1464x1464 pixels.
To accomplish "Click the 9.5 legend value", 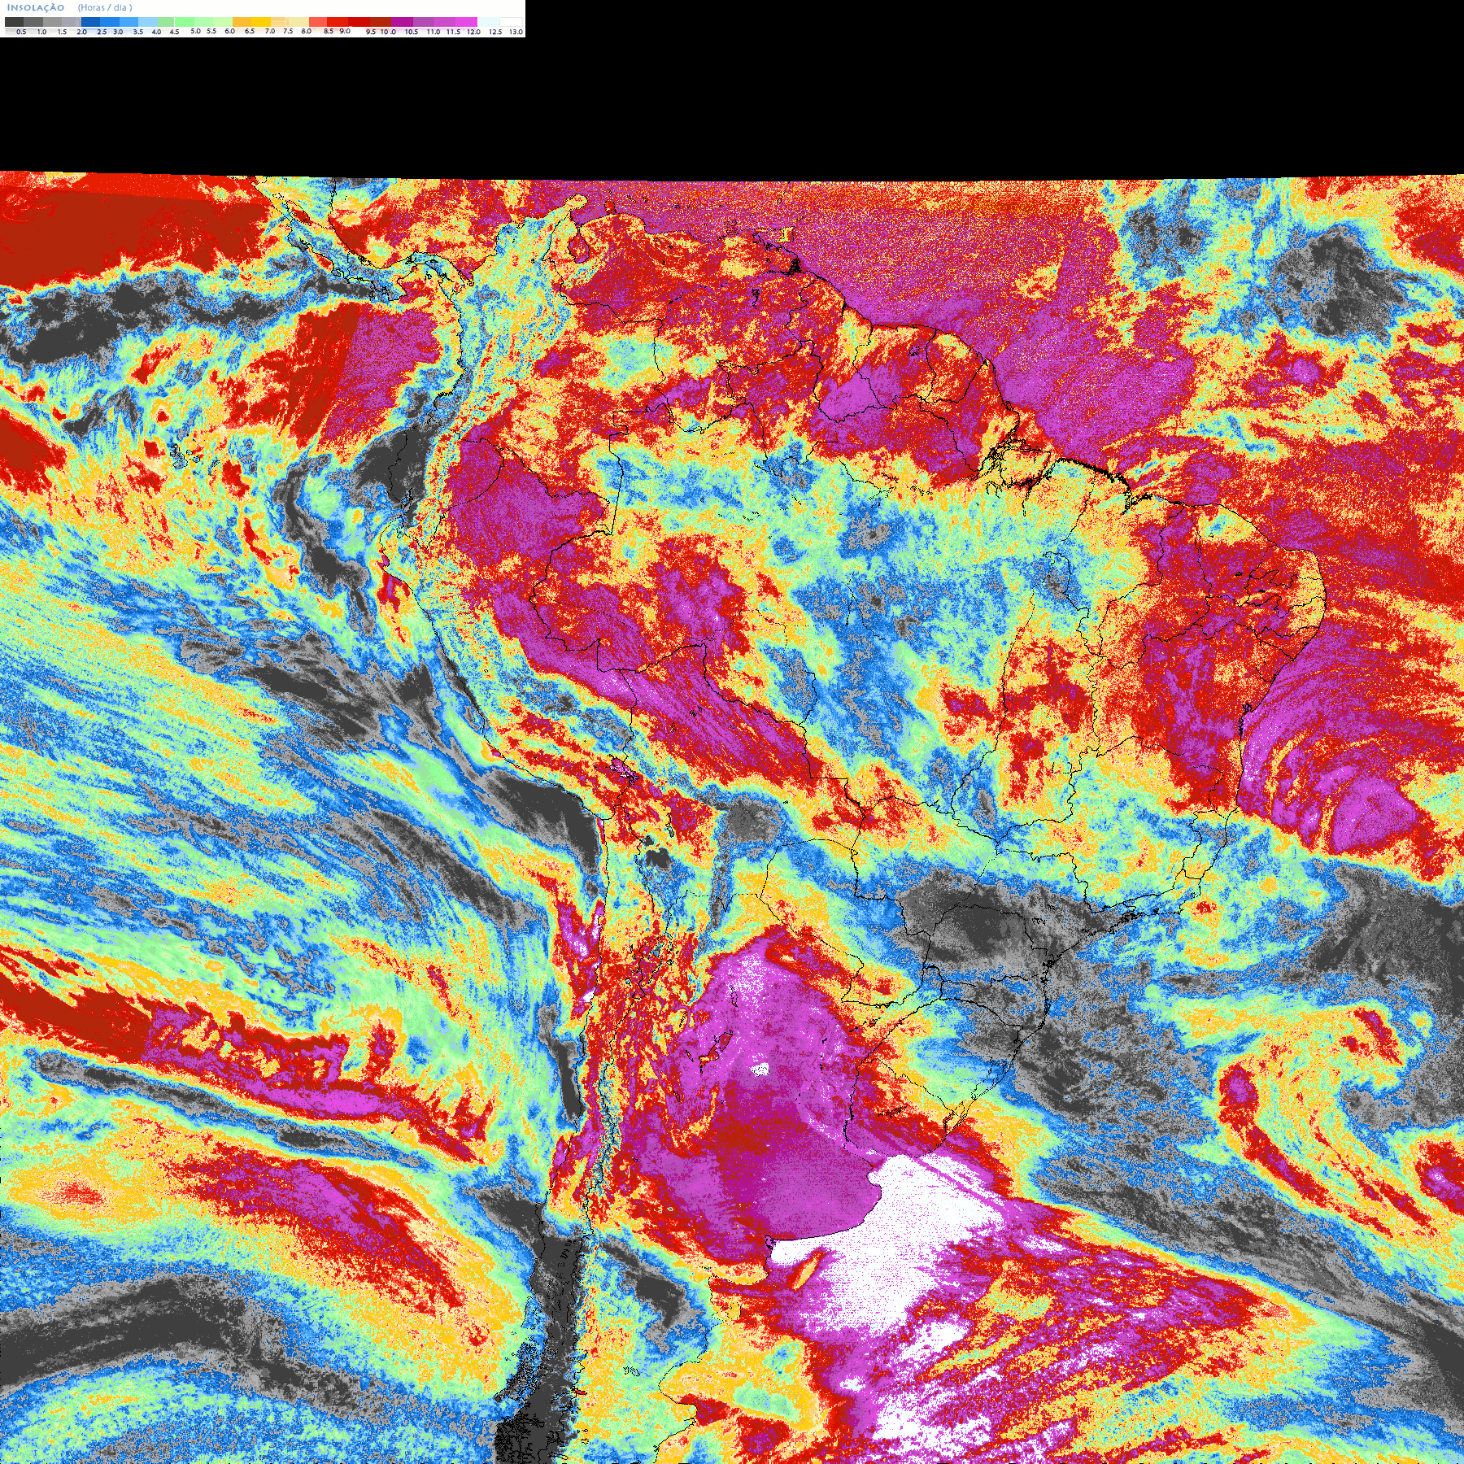I will (371, 32).
